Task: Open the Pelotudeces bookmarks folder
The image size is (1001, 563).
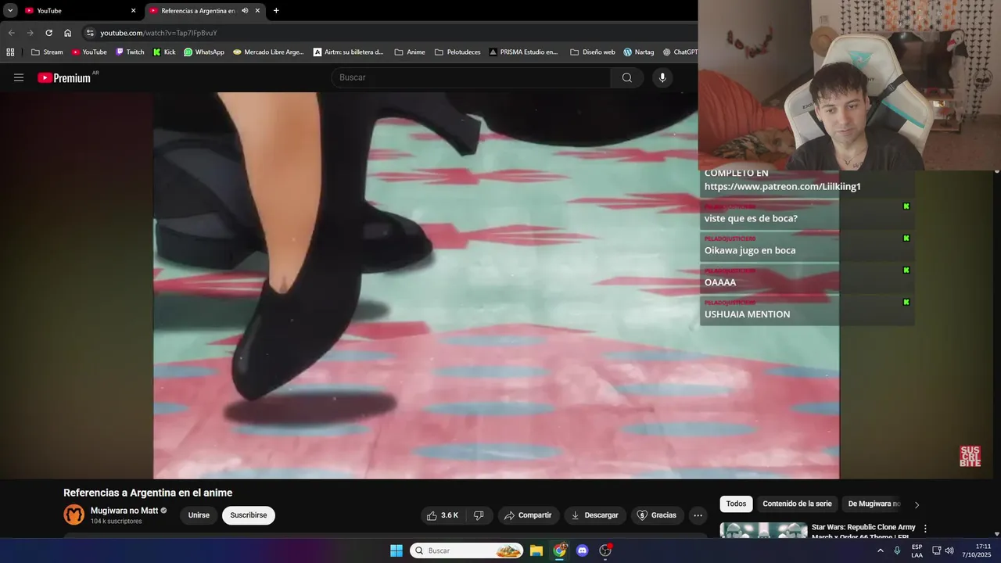Action: pyautogui.click(x=457, y=52)
